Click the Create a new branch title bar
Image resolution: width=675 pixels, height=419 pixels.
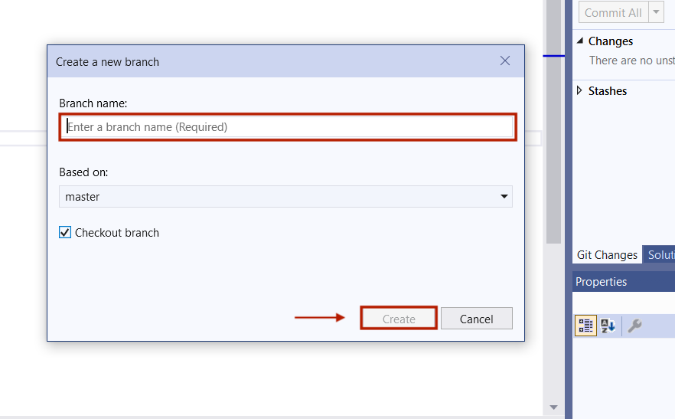point(268,61)
